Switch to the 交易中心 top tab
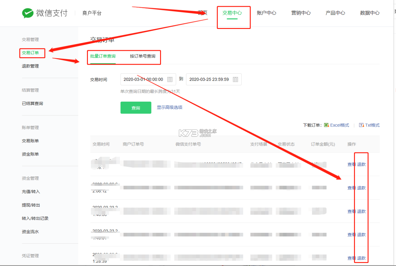The image size is (396, 266). [232, 13]
